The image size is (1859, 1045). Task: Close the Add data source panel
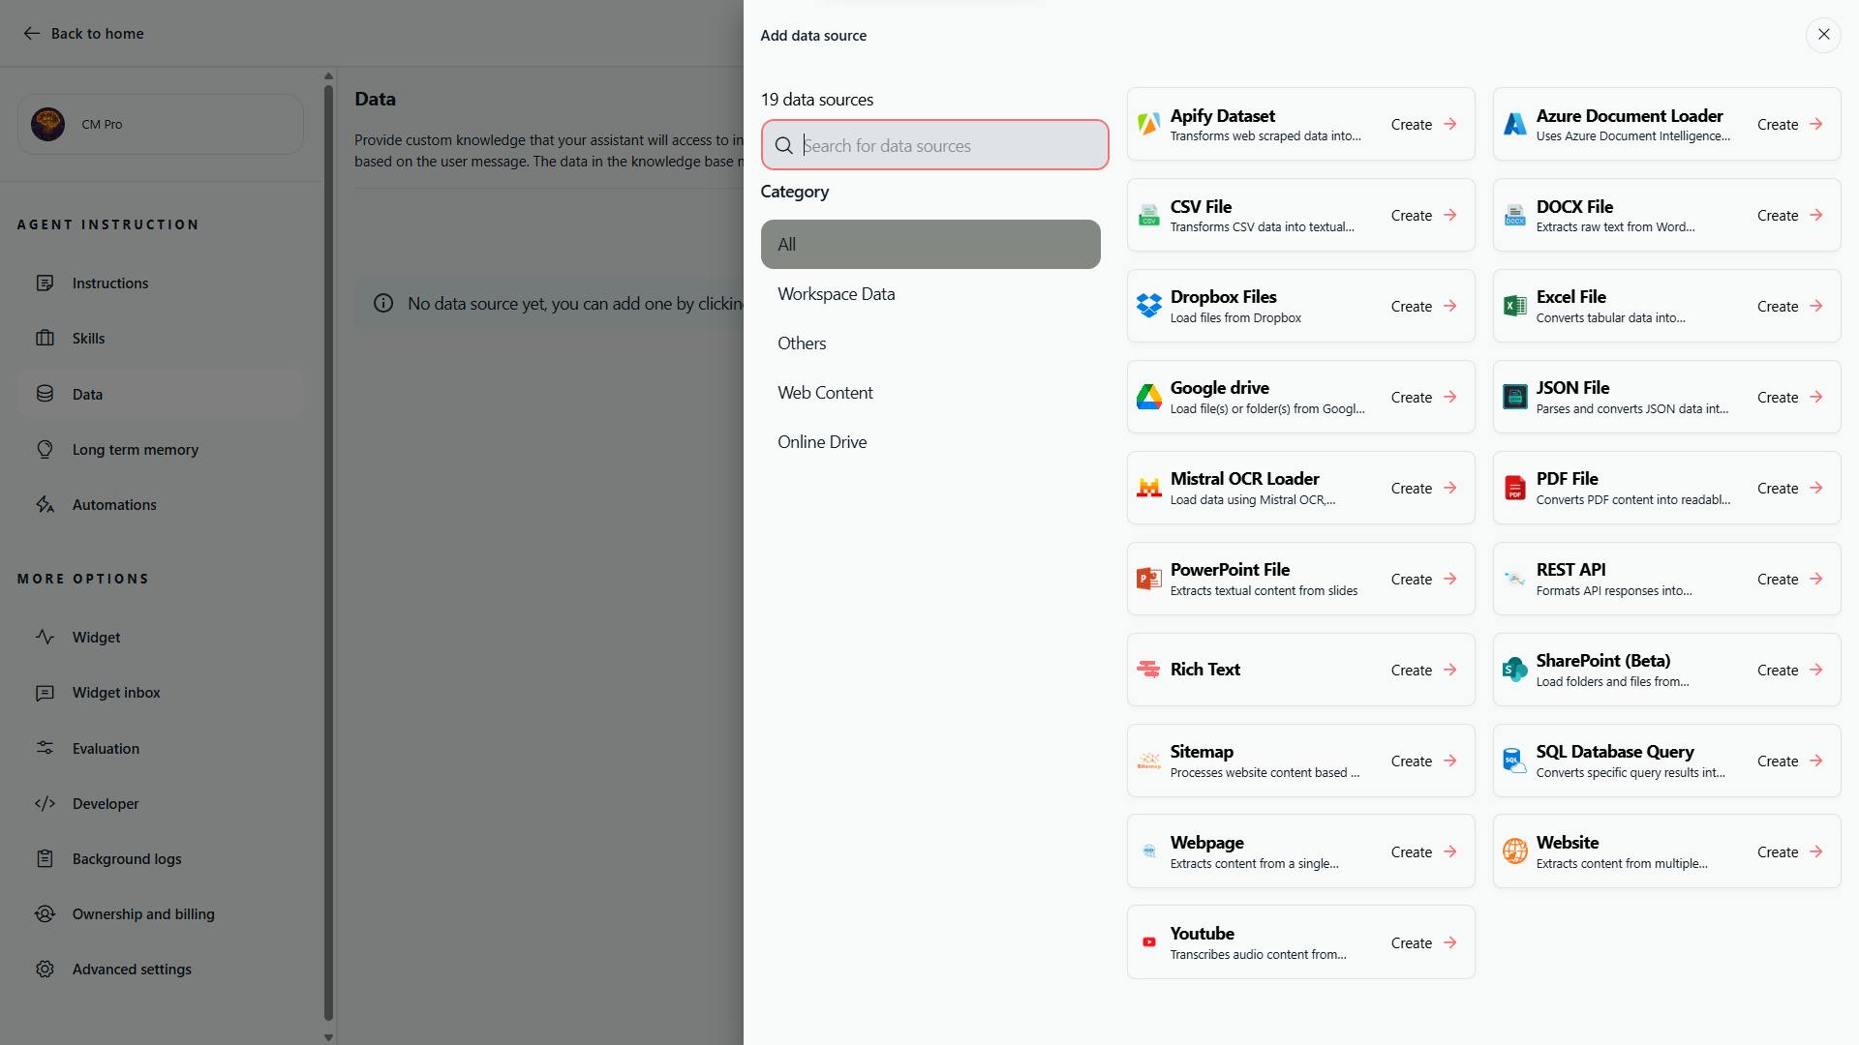point(1823,35)
